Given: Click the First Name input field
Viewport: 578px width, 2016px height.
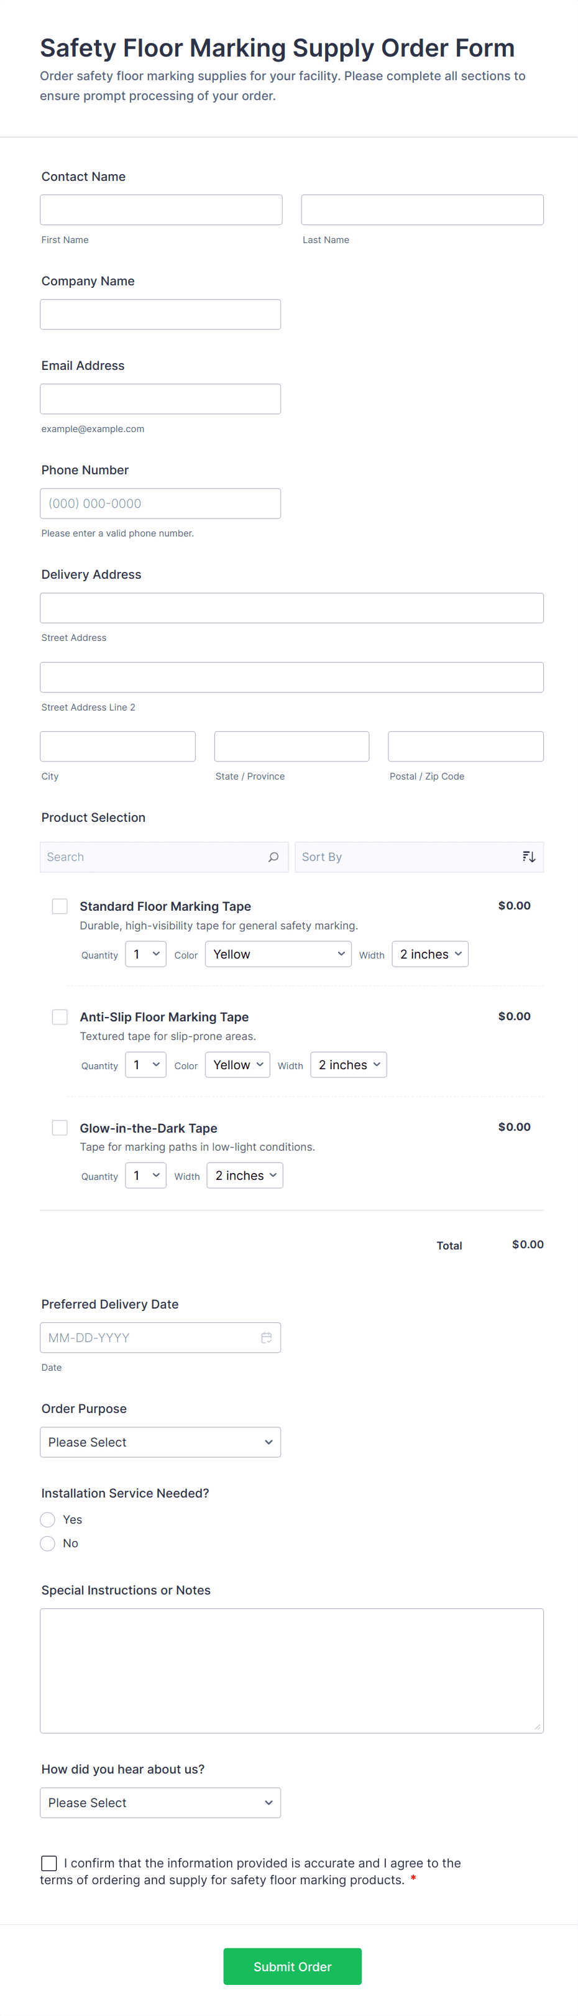Looking at the screenshot, I should coord(161,209).
